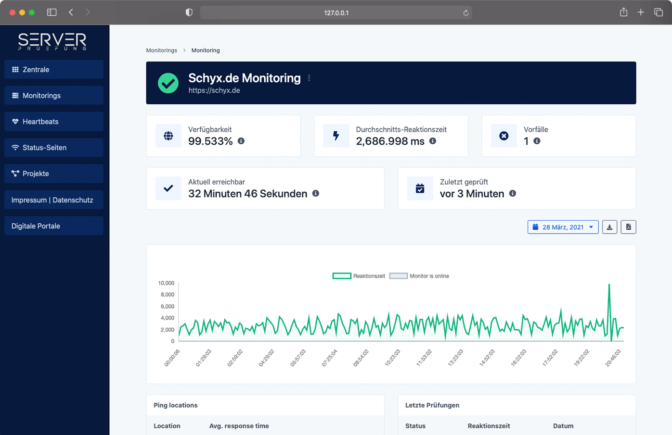Viewport: 672px width, 435px height.
Task: Click info icon next to Vorfälle count
Action: (537, 141)
